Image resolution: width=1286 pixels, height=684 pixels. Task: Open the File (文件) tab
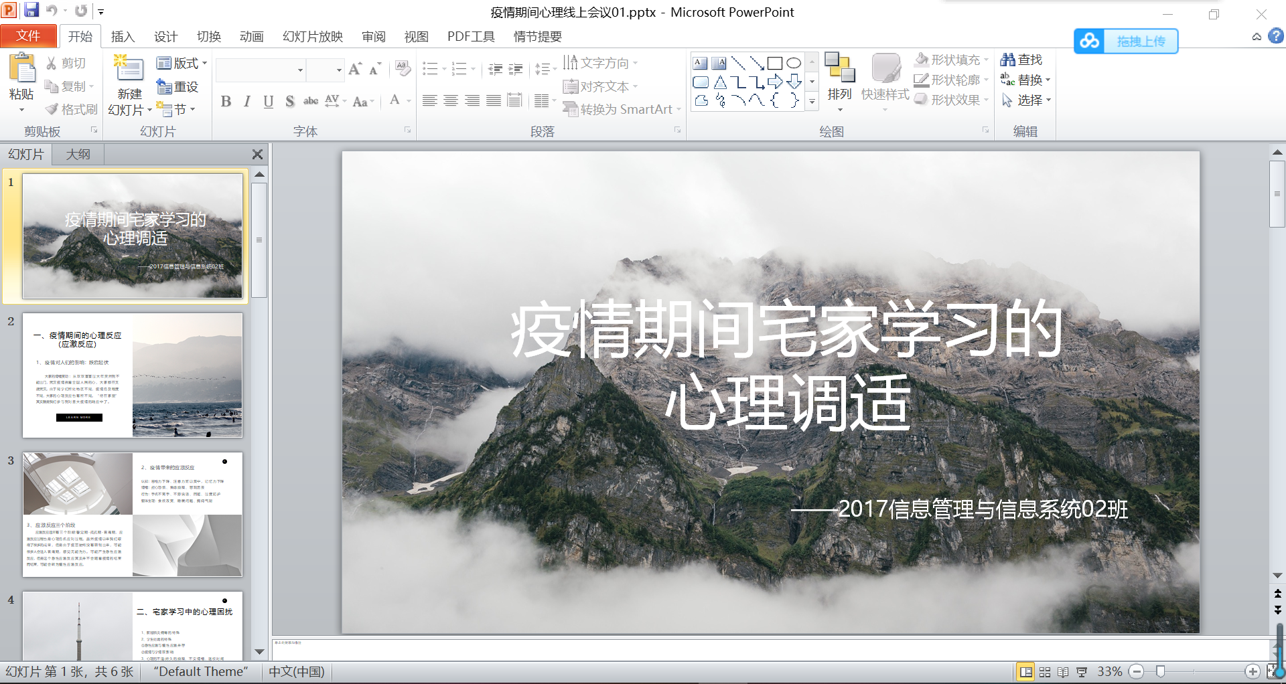coord(28,36)
